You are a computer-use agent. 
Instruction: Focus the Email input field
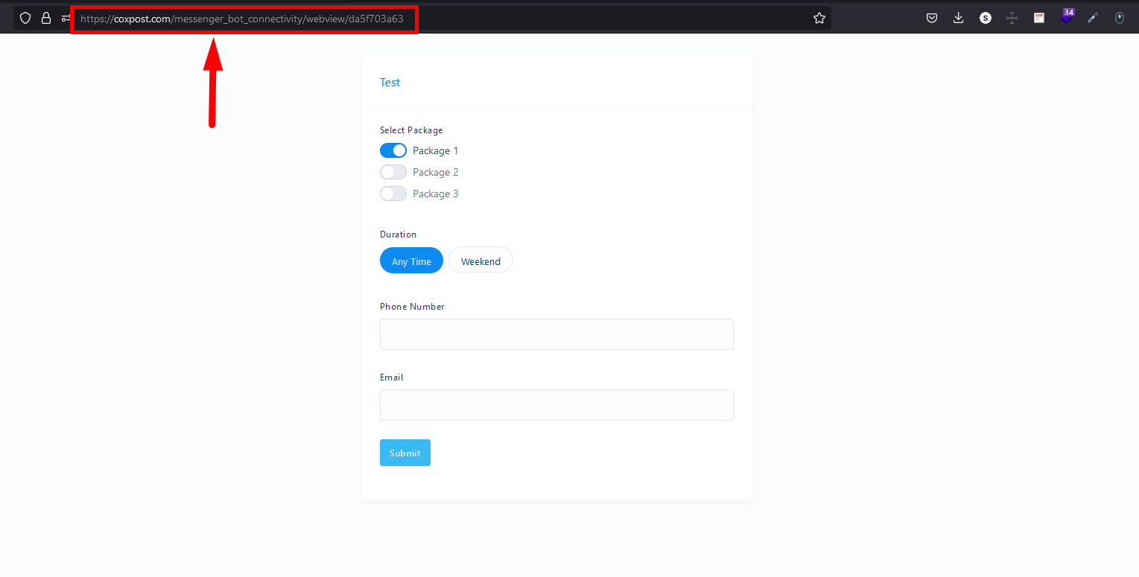556,405
